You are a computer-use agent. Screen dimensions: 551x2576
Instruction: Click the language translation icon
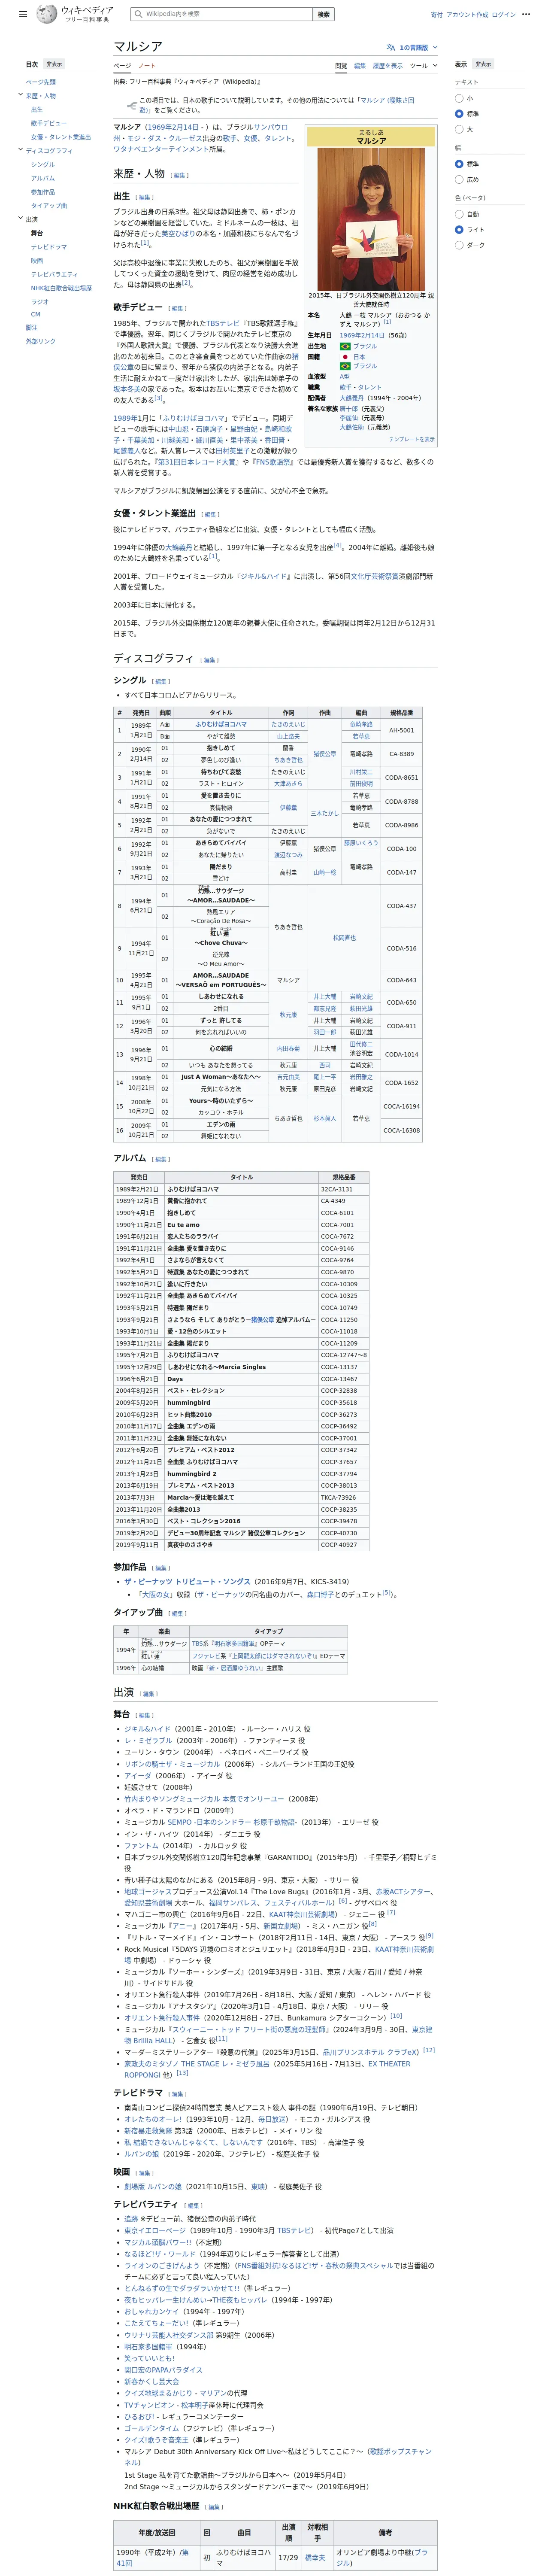[391, 47]
